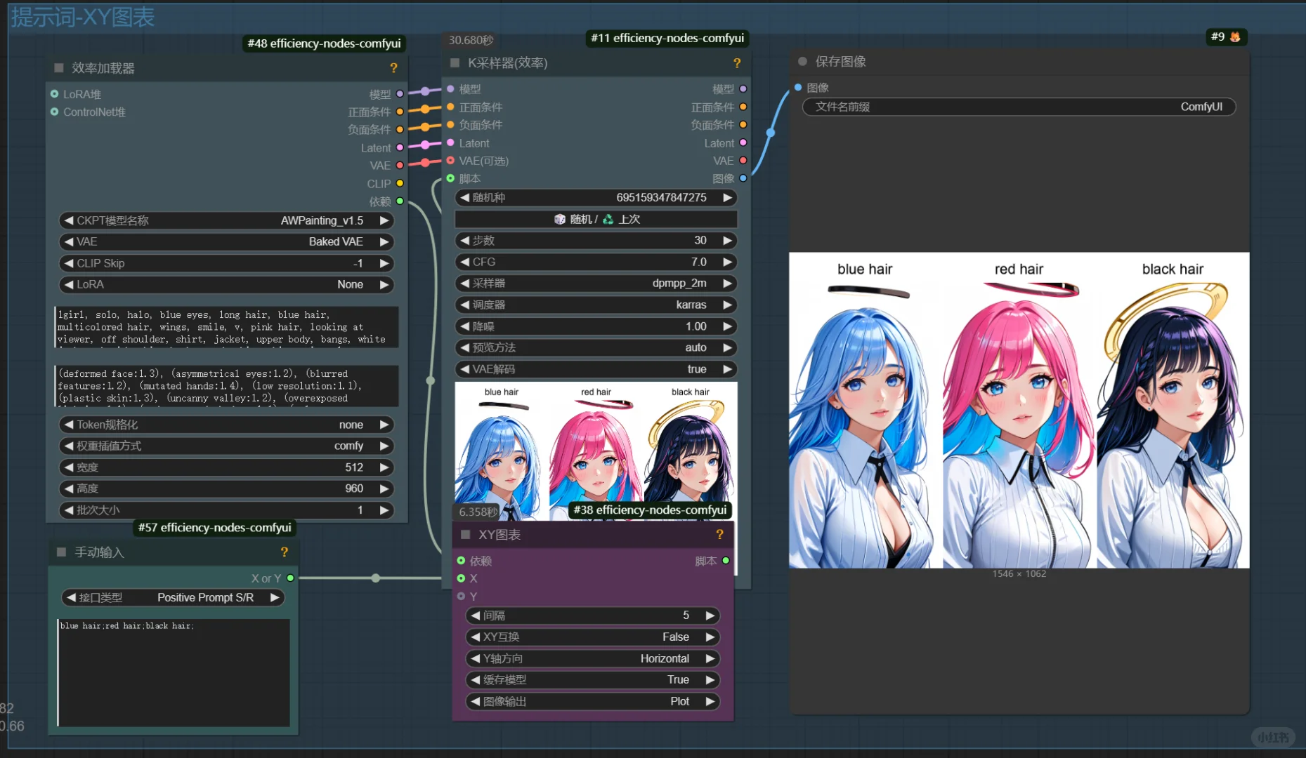The image size is (1306, 758).
Task: Open the 预览方法 dropdown showing auto
Action: pyautogui.click(x=596, y=347)
